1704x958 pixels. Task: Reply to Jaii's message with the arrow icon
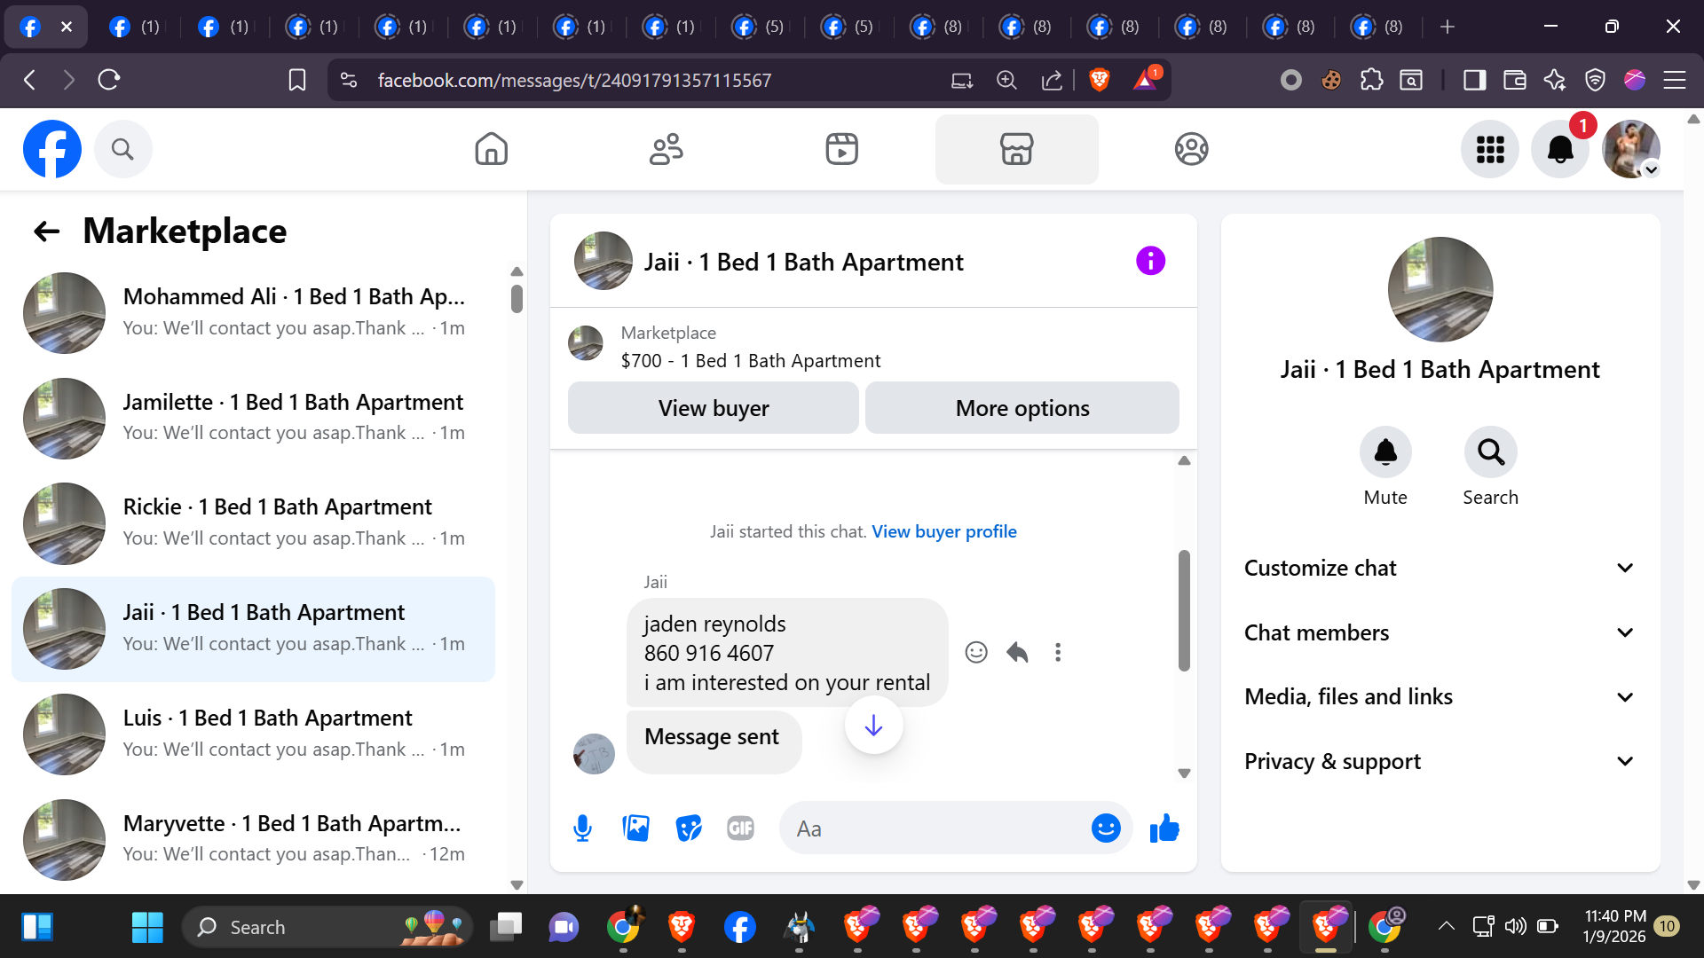(1017, 653)
